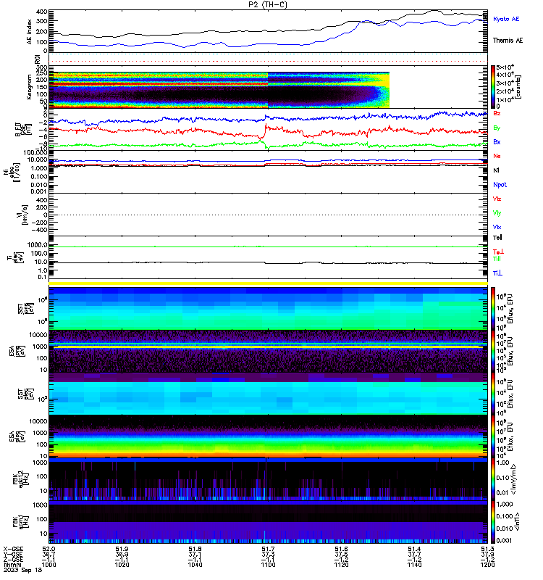The height and width of the screenshot is (580, 543).
Task: Select the blue Bx legend label
Action: coord(497,142)
